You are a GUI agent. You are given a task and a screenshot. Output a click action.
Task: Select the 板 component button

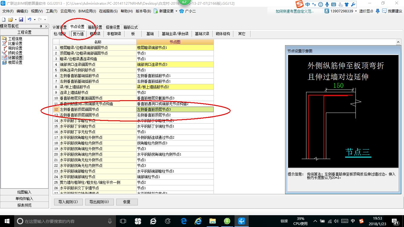[x=133, y=34]
